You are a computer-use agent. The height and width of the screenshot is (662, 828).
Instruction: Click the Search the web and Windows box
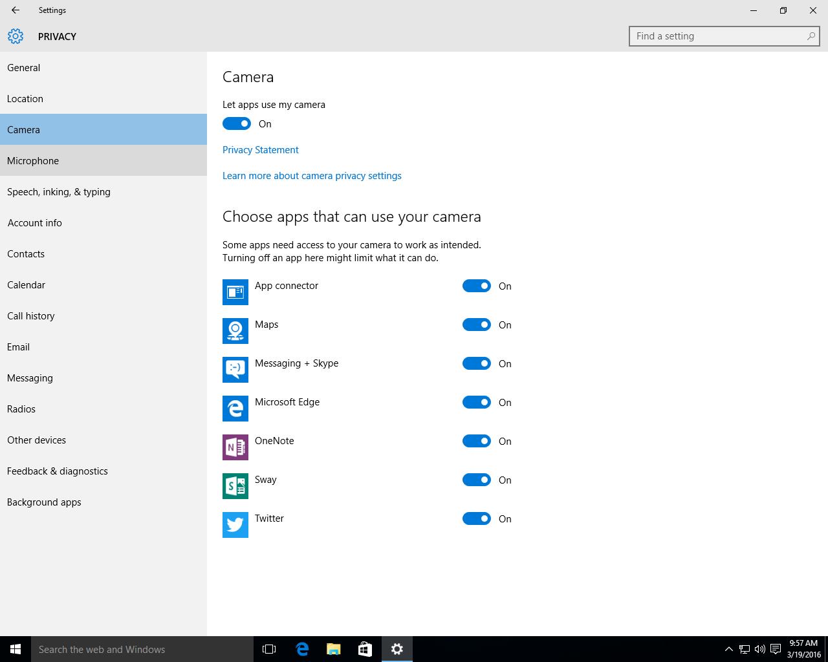click(x=142, y=649)
